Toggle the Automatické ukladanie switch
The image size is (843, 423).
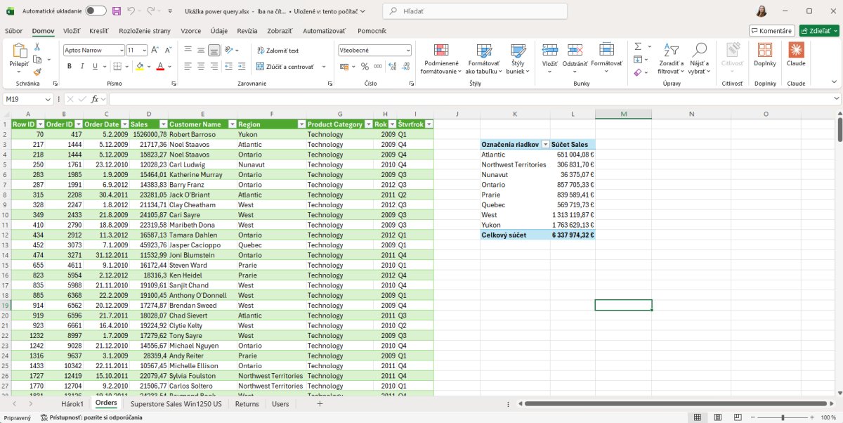point(96,11)
